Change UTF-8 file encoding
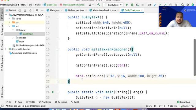The image size is (196, 110). (162, 106)
